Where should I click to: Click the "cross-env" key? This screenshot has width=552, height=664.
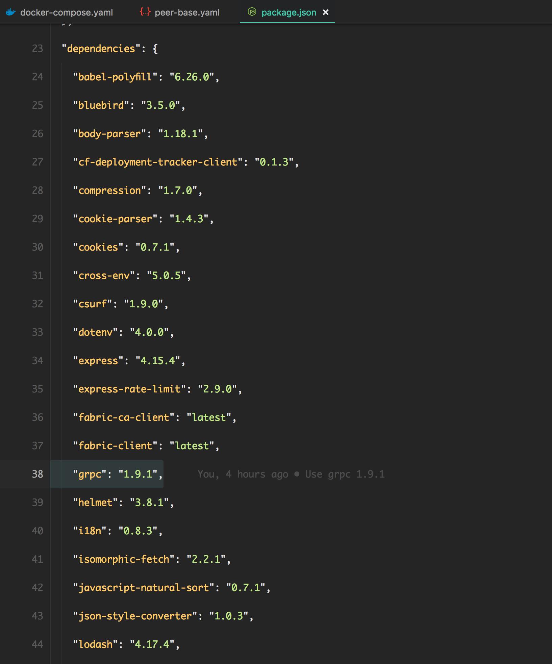click(x=104, y=276)
